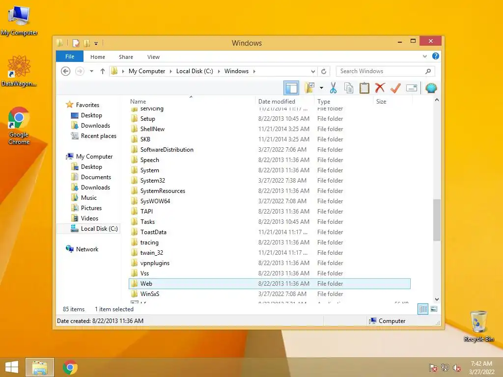
Task: Click the Refresh button in address bar
Action: pyautogui.click(x=324, y=71)
